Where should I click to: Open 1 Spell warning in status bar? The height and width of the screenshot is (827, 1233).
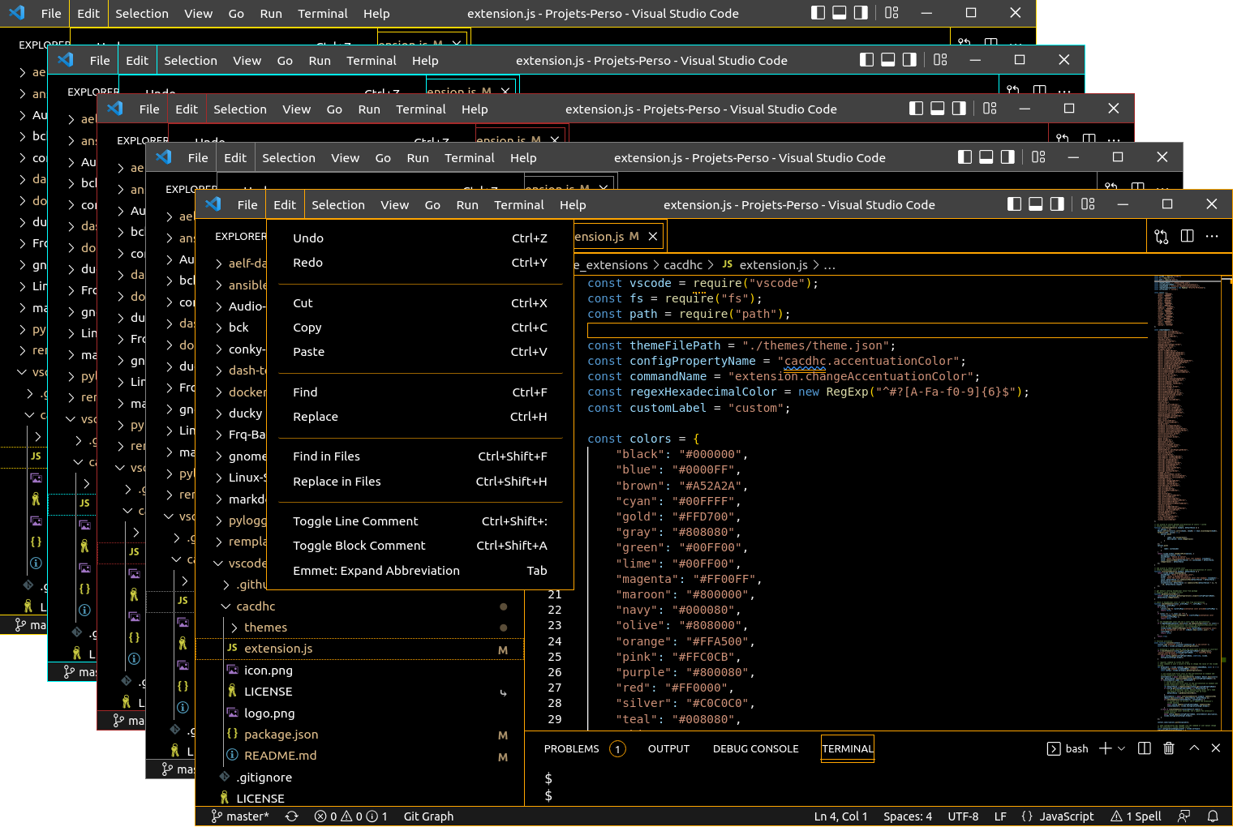1136,816
